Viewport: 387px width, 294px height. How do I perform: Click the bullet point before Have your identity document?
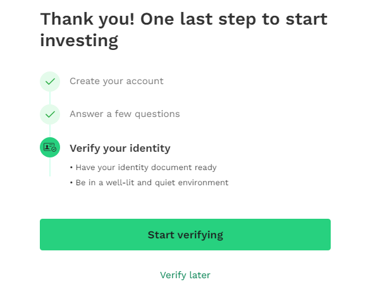[x=71, y=168]
